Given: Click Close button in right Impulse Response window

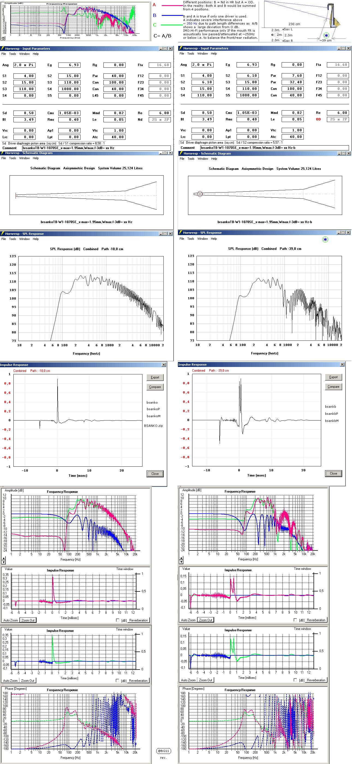Looking at the screenshot, I should (333, 473).
